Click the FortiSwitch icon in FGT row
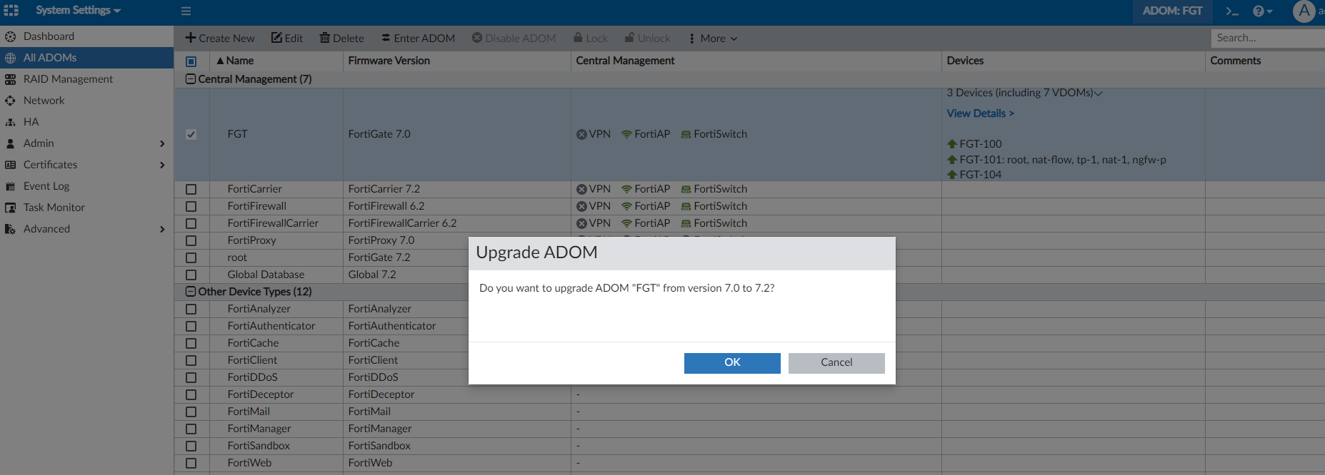Viewport: 1325px width, 475px height. coord(686,134)
